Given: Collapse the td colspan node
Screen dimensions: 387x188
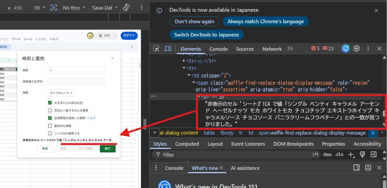Looking at the screenshot, I should pos(189,75).
